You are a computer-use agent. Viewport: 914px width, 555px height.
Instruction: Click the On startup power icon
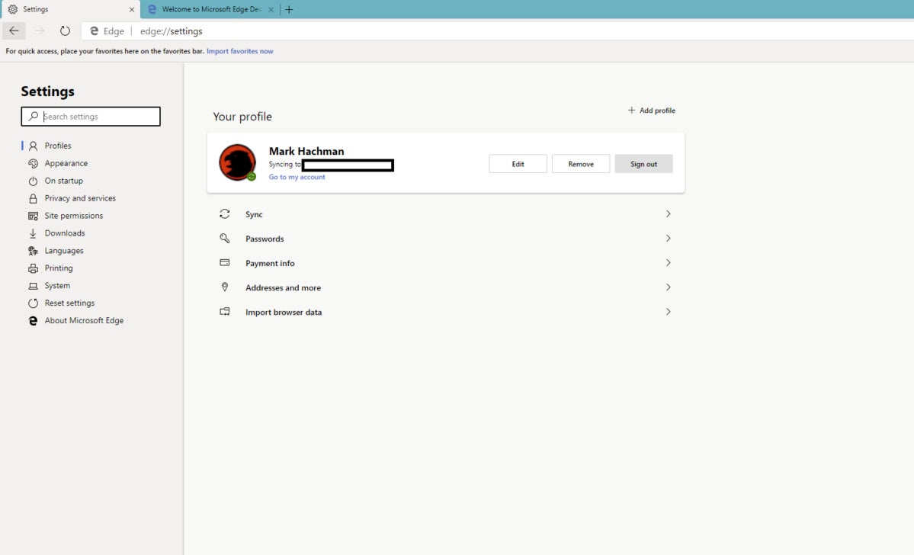(34, 181)
